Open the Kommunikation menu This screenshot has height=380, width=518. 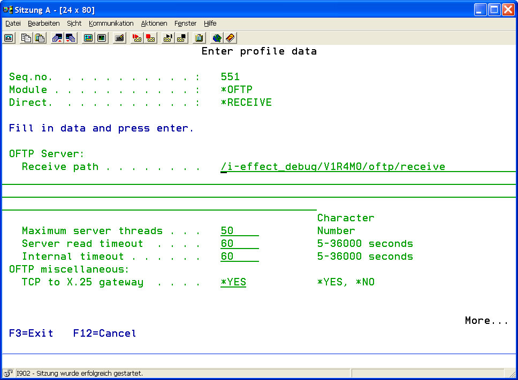111,24
